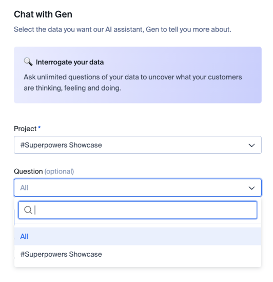The width and height of the screenshot is (273, 282).
Task: Click the Ask unlimited questions description text
Action: (x=133, y=82)
